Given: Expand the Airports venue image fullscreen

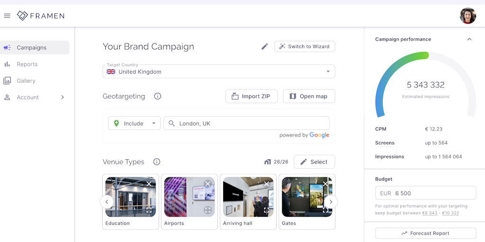Looking at the screenshot, I should [x=207, y=210].
